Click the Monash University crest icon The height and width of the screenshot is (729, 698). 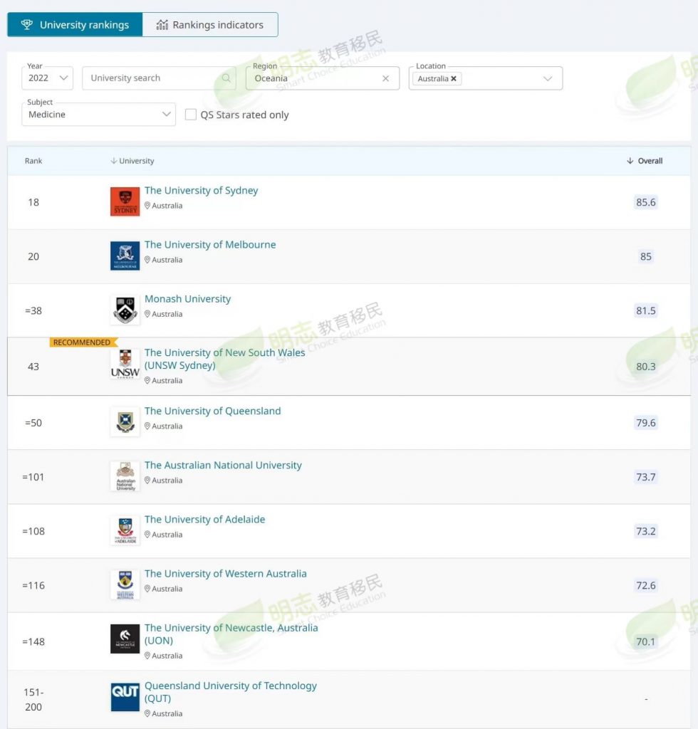click(x=125, y=310)
